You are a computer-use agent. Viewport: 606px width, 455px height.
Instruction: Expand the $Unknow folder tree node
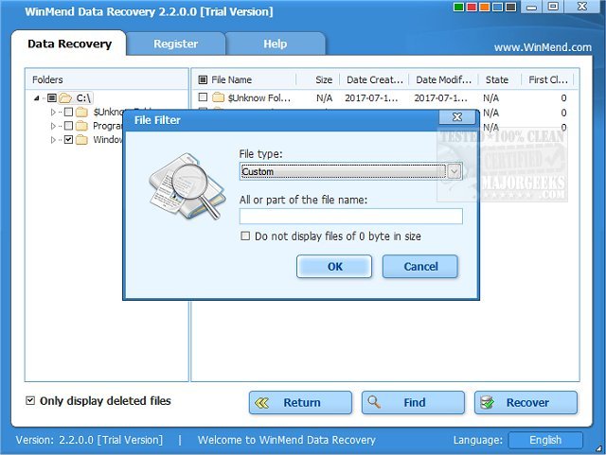tap(53, 112)
